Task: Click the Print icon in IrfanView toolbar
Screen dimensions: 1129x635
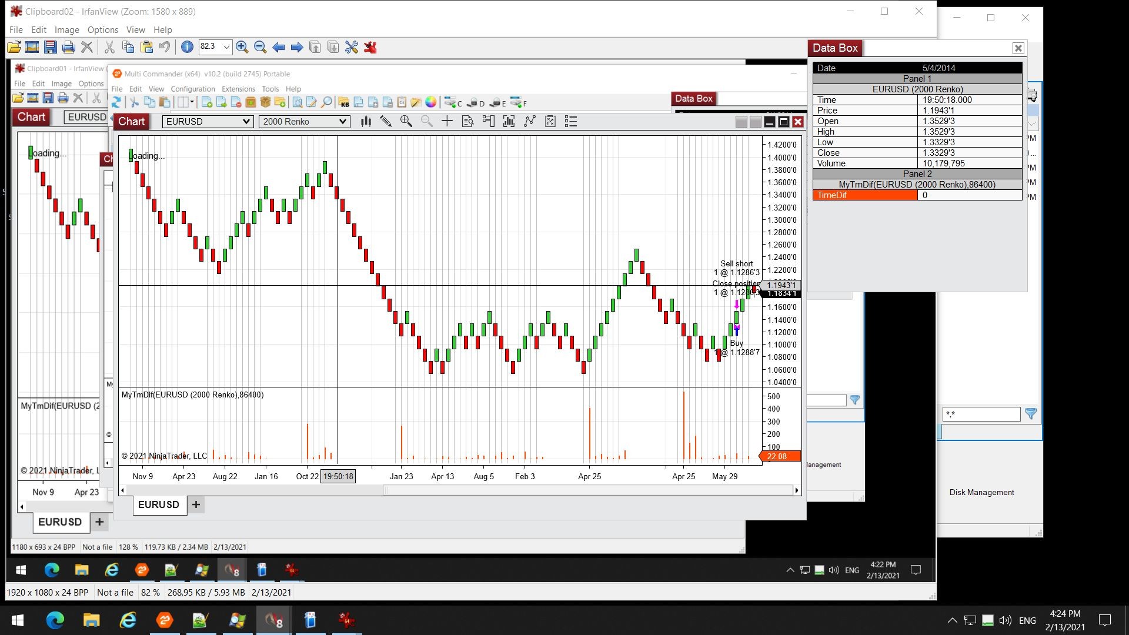Action: 69,47
